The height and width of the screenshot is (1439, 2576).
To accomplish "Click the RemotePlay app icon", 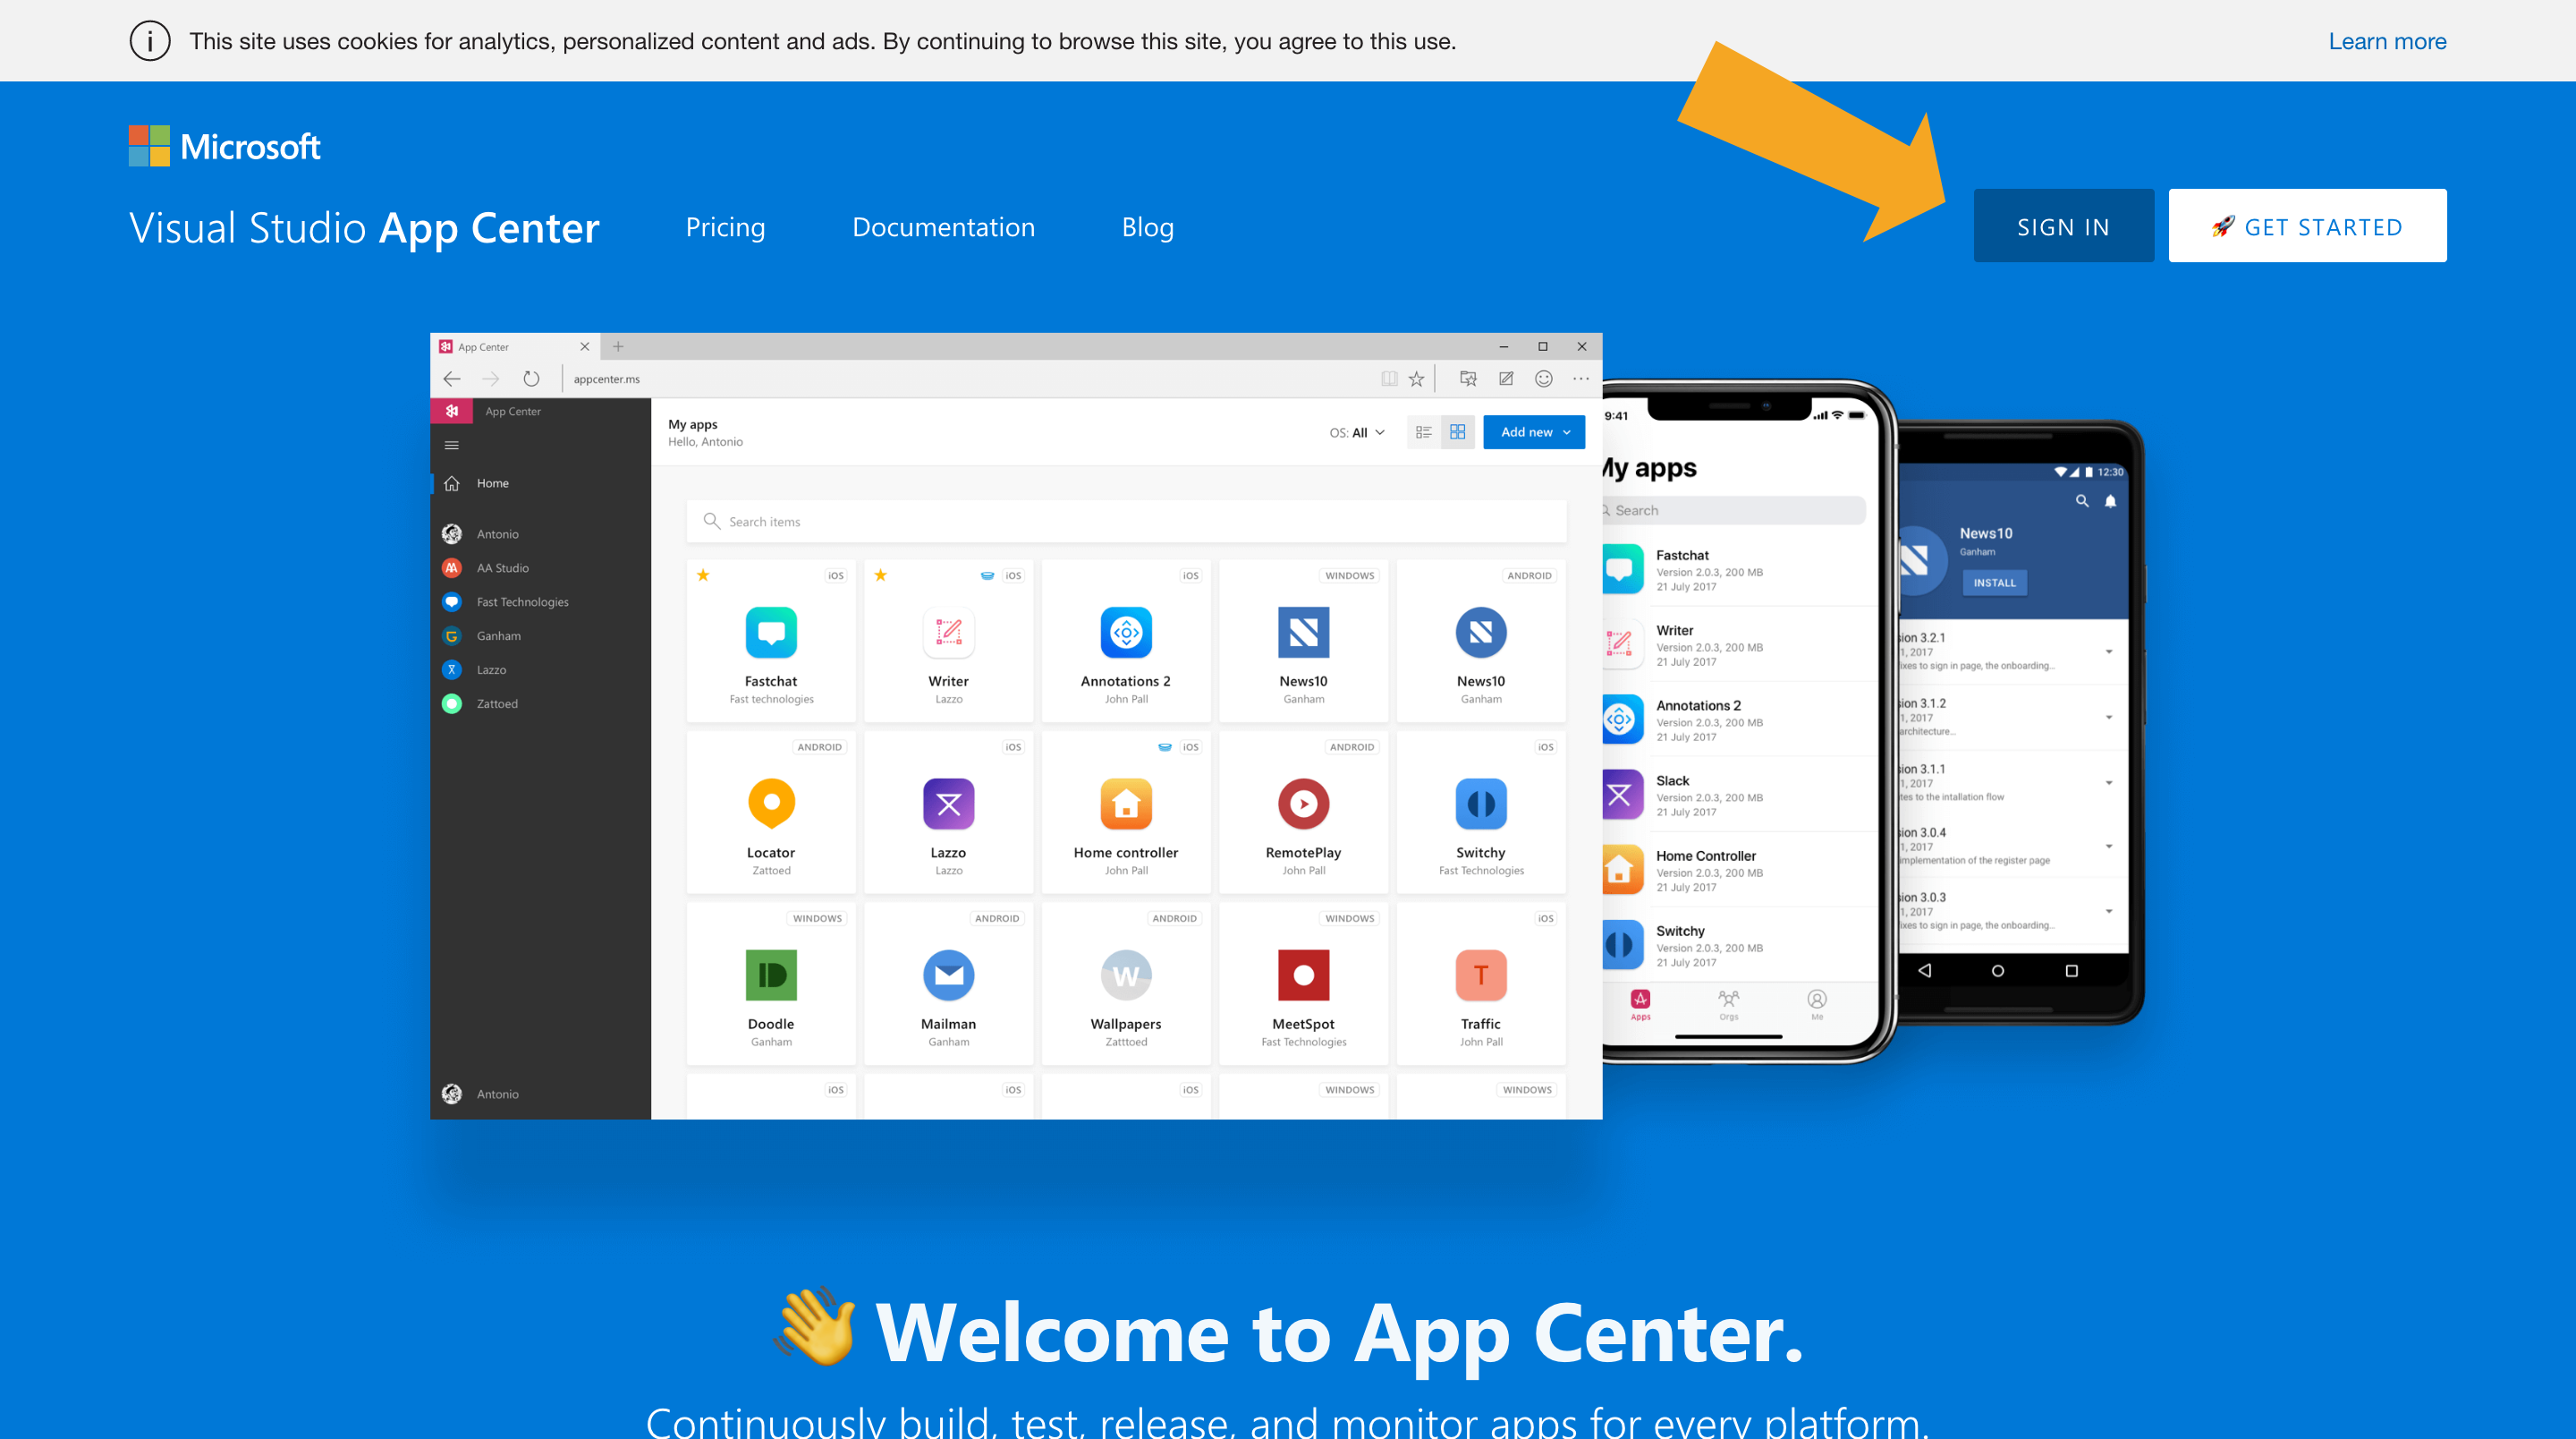I will click(x=1302, y=804).
